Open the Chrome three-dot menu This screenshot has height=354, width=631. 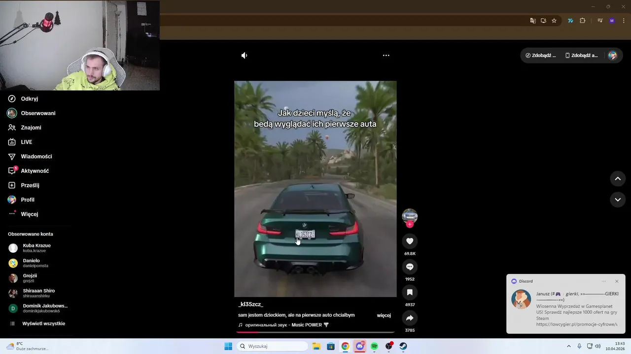click(x=624, y=21)
